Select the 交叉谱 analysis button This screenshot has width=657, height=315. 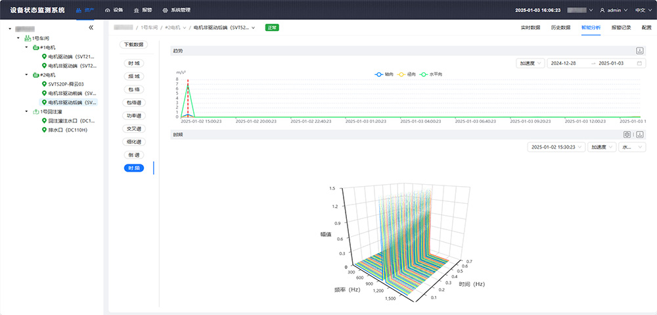pyautogui.click(x=133, y=128)
